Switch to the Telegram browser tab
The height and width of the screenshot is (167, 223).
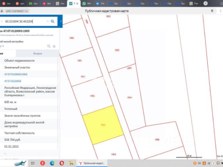(x=100, y=3)
